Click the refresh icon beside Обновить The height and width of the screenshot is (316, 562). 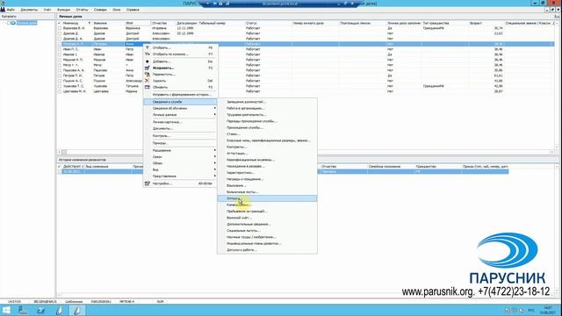tap(147, 87)
